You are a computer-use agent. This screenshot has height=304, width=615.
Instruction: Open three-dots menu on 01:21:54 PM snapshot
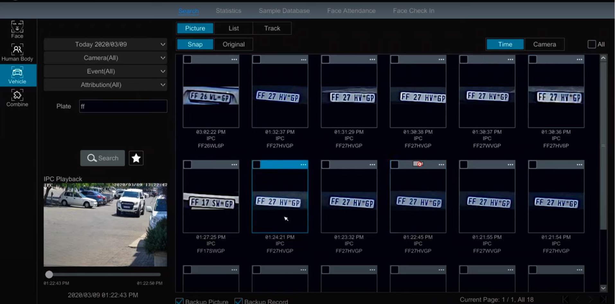click(x=579, y=165)
